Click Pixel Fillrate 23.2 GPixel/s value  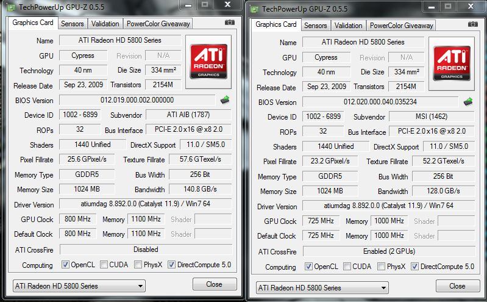point(330,161)
